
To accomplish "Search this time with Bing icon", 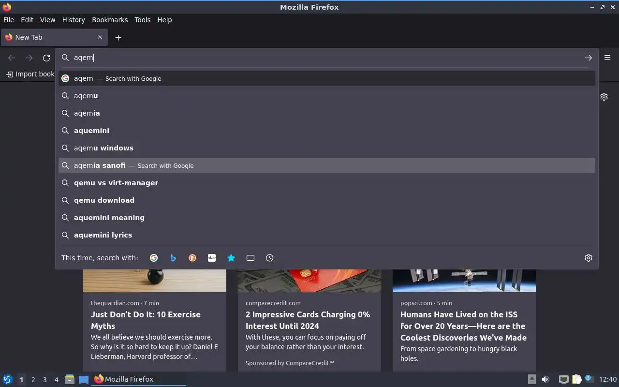I will point(173,258).
